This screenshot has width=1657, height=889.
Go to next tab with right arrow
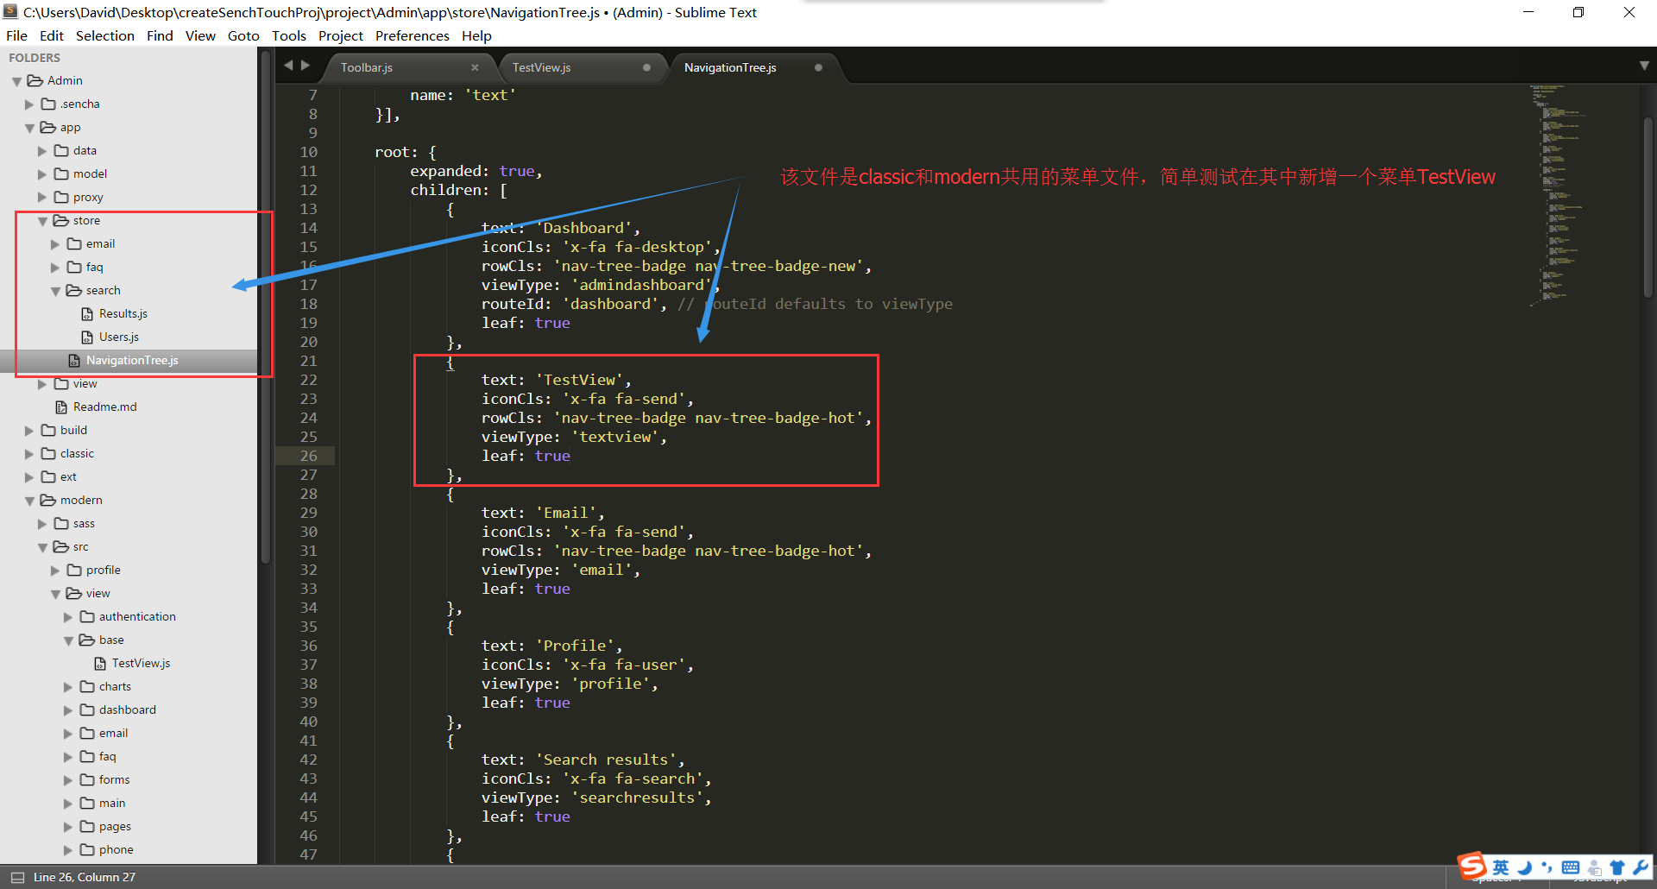click(x=305, y=65)
